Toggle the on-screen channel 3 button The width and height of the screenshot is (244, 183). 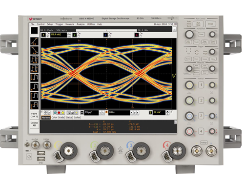click(105, 35)
